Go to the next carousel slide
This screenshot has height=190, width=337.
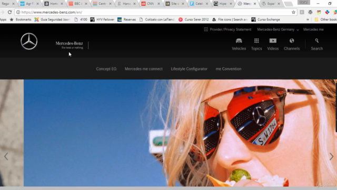(x=331, y=156)
